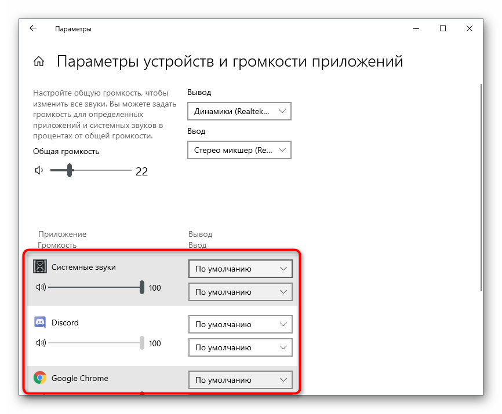
Task: Maximize the Параметры window
Action: pyautogui.click(x=443, y=28)
